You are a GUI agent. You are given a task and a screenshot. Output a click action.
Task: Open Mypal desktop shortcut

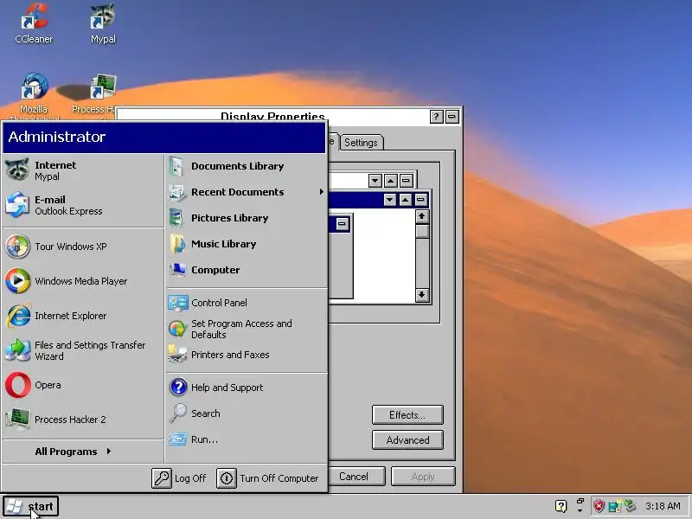[103, 24]
